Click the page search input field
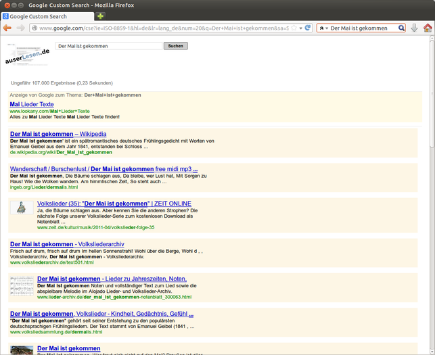Image resolution: width=435 pixels, height=355 pixels. (109, 46)
